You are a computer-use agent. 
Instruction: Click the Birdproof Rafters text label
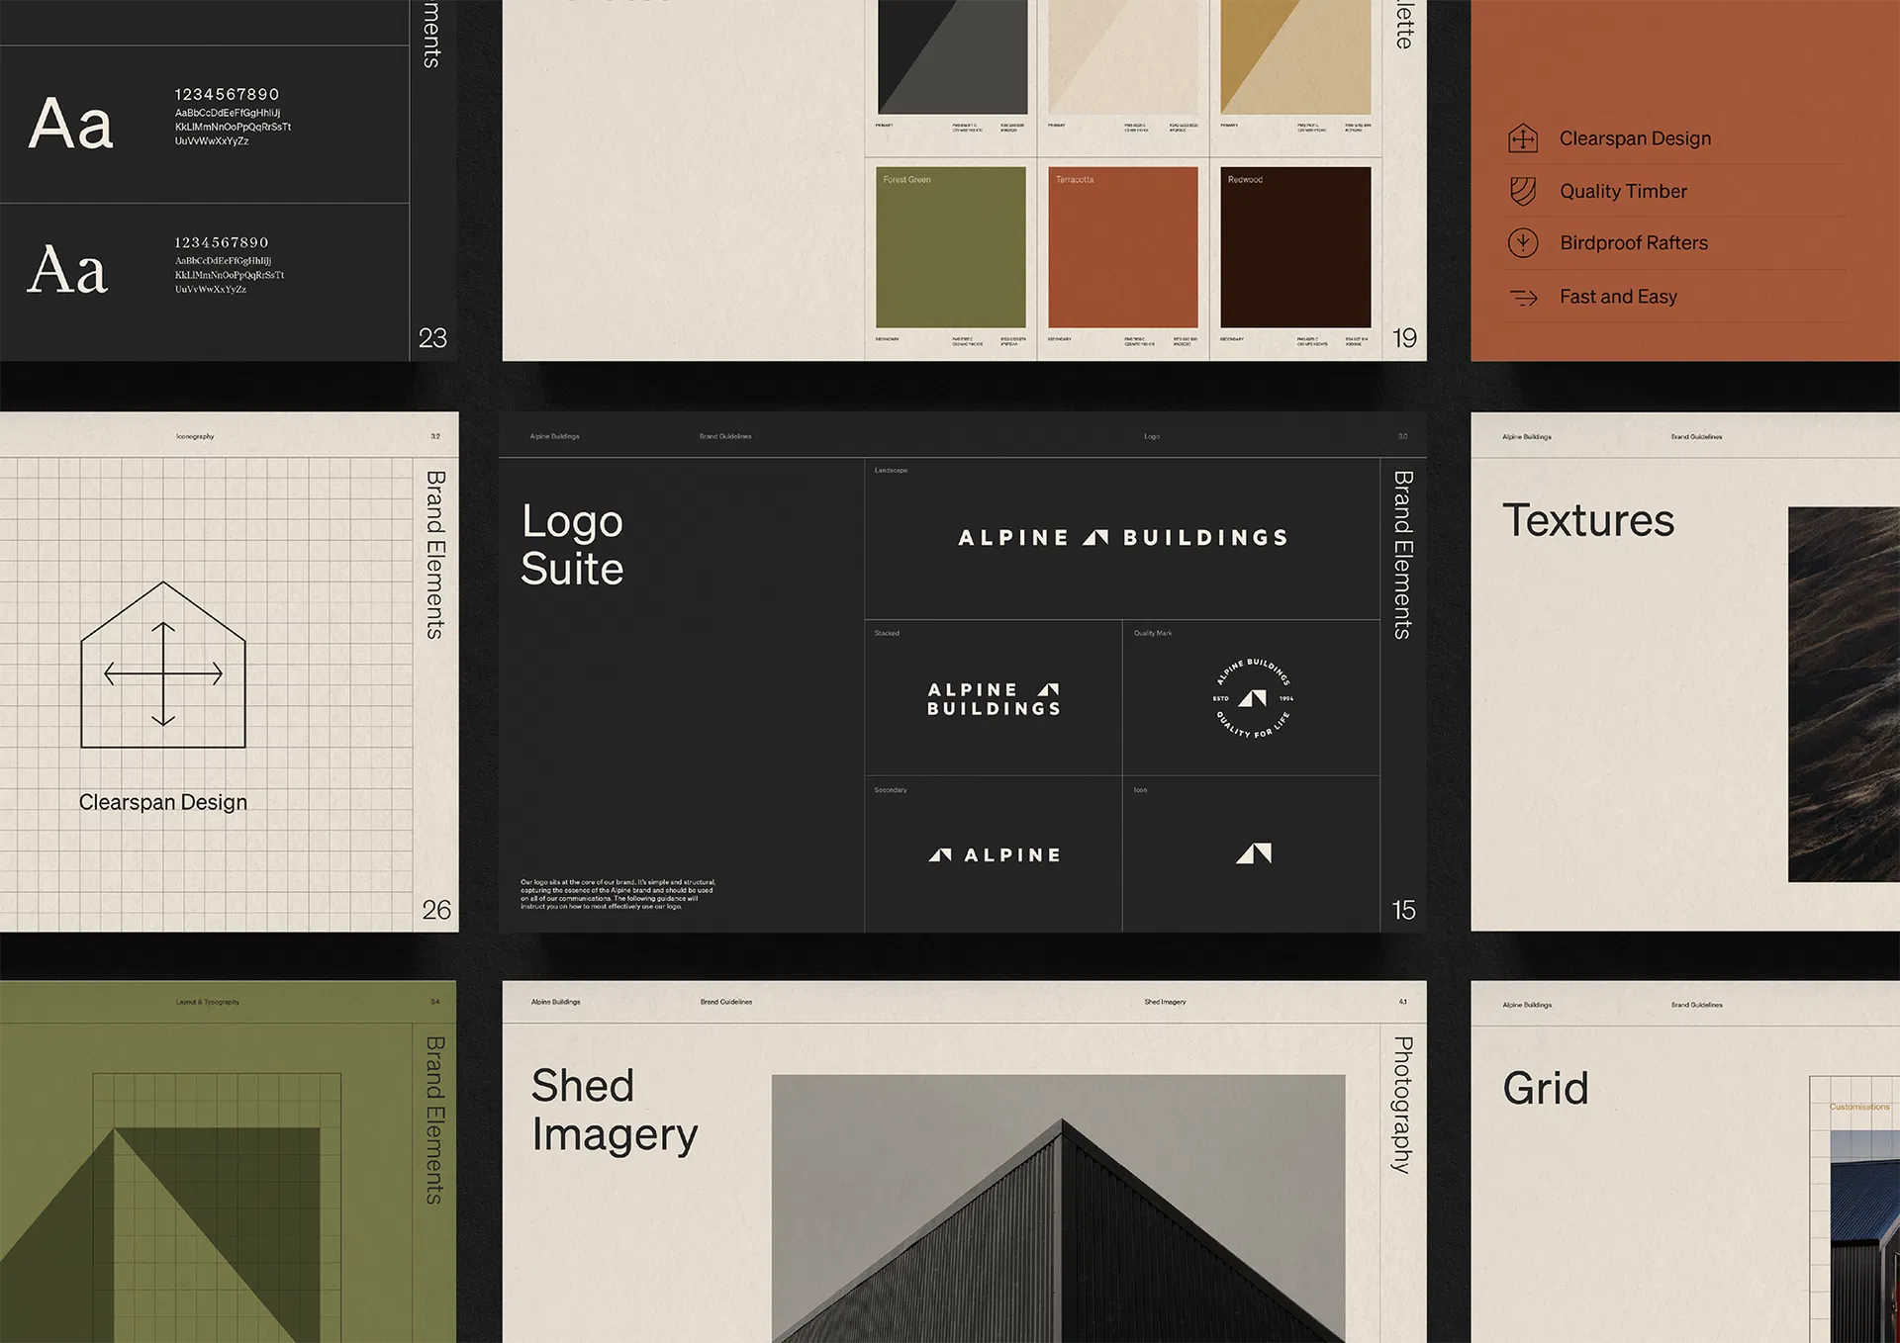tap(1634, 243)
